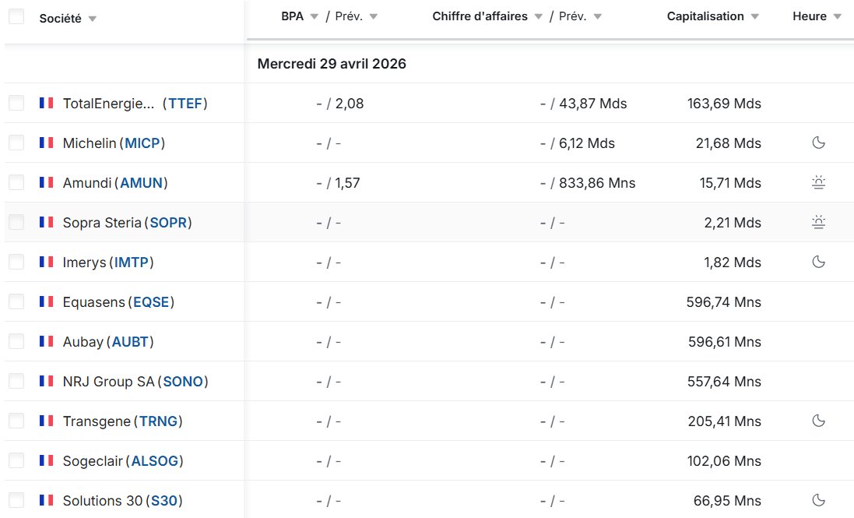The width and height of the screenshot is (854, 518).
Task: Click the sunrise icon in Sopra Steria row
Action: [x=819, y=222]
